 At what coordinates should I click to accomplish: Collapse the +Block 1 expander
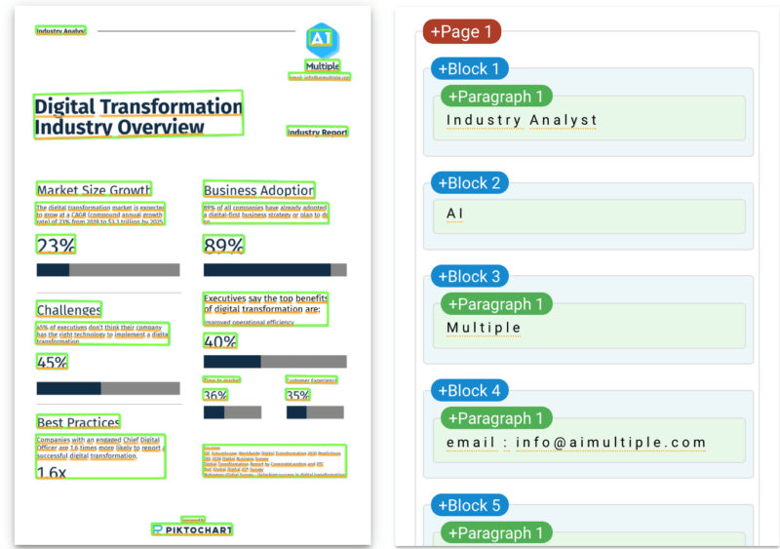469,68
